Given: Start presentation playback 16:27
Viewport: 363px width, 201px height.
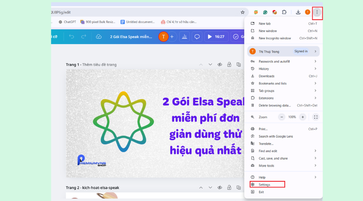Looking at the screenshot, I should point(216,37).
